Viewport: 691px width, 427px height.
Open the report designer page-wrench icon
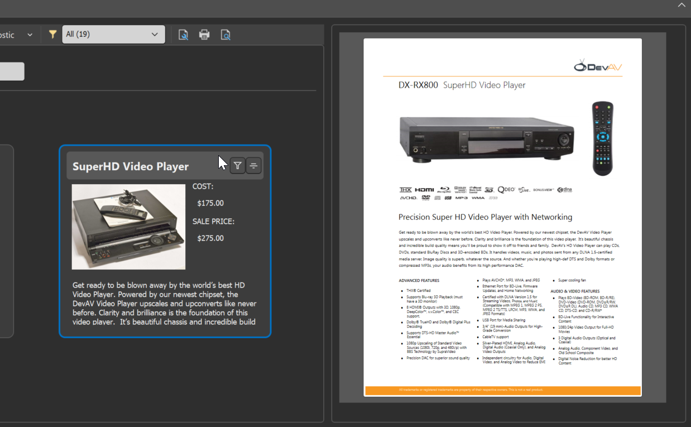[183, 35]
